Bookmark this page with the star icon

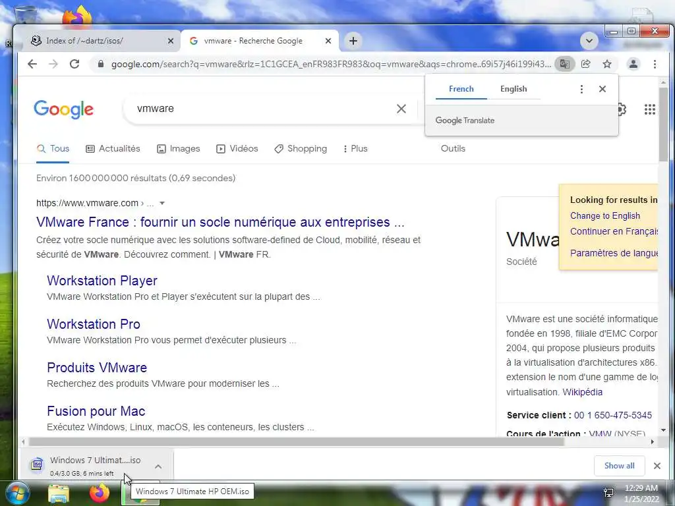[x=607, y=64]
